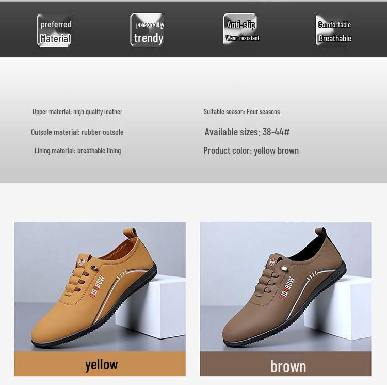Click the black sole of brown shoe
This screenshot has width=387, height=385.
click(284, 321)
